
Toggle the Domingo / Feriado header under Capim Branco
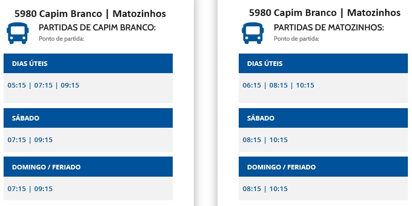[88, 167]
